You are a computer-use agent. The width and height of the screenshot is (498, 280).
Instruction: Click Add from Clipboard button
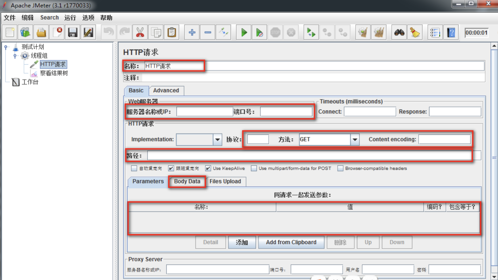[x=291, y=242]
